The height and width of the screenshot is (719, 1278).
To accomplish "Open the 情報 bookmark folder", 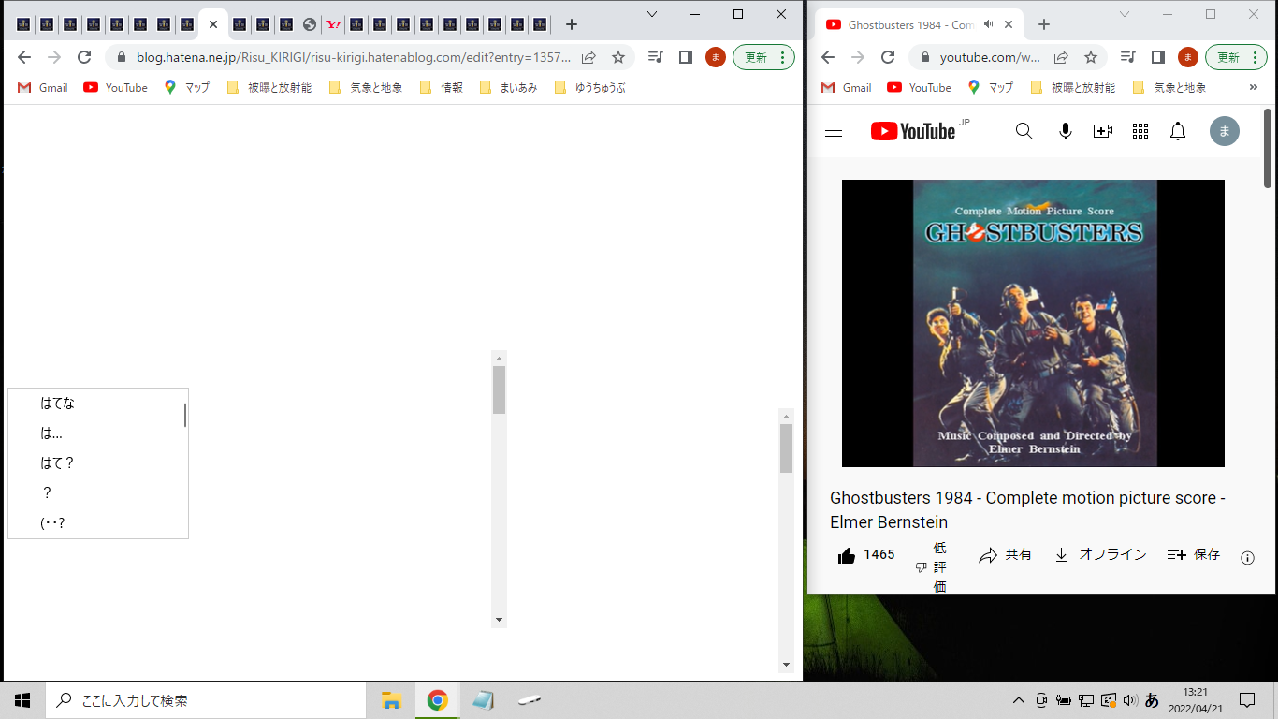I will pyautogui.click(x=442, y=87).
